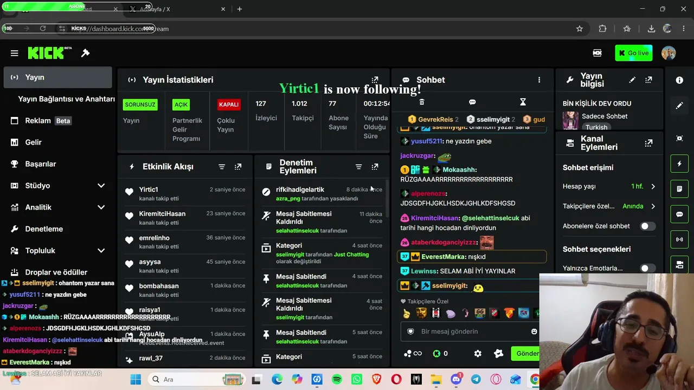Open Yayın Bağlantısı ve Anahtarı page

pyautogui.click(x=66, y=99)
